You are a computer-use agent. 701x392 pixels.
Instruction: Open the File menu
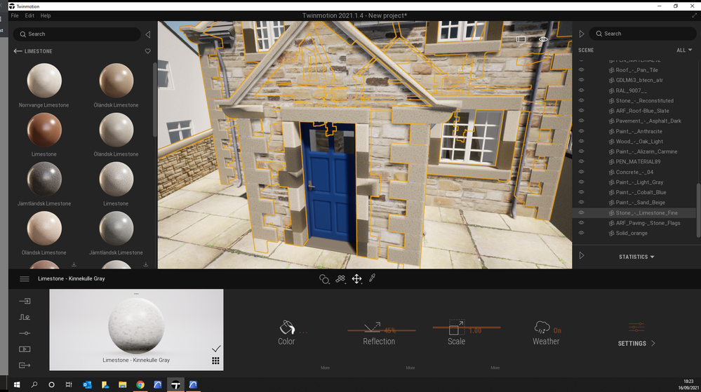coord(15,15)
